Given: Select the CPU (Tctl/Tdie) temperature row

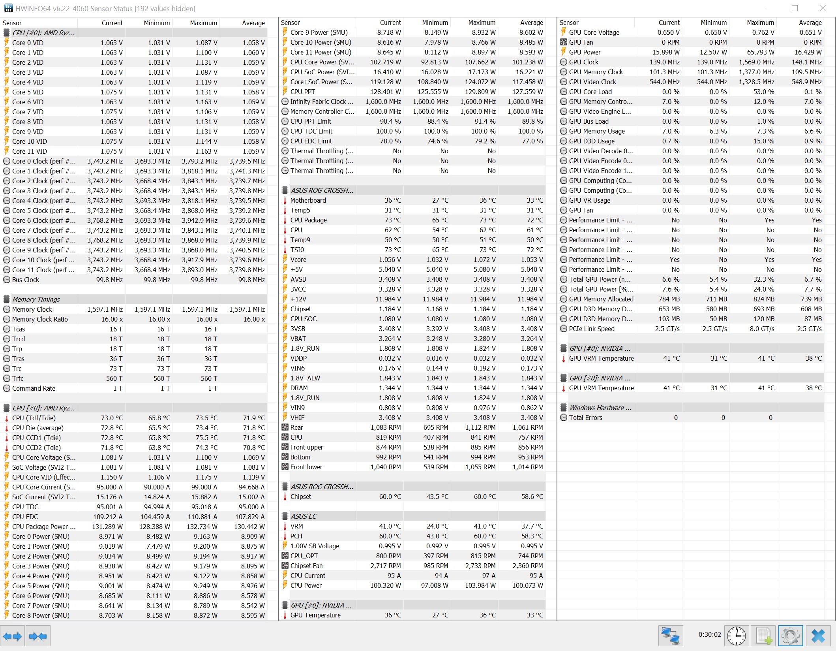Looking at the screenshot, I should [x=34, y=418].
